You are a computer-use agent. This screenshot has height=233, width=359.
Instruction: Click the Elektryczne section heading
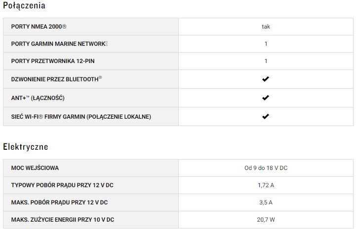pos(25,147)
